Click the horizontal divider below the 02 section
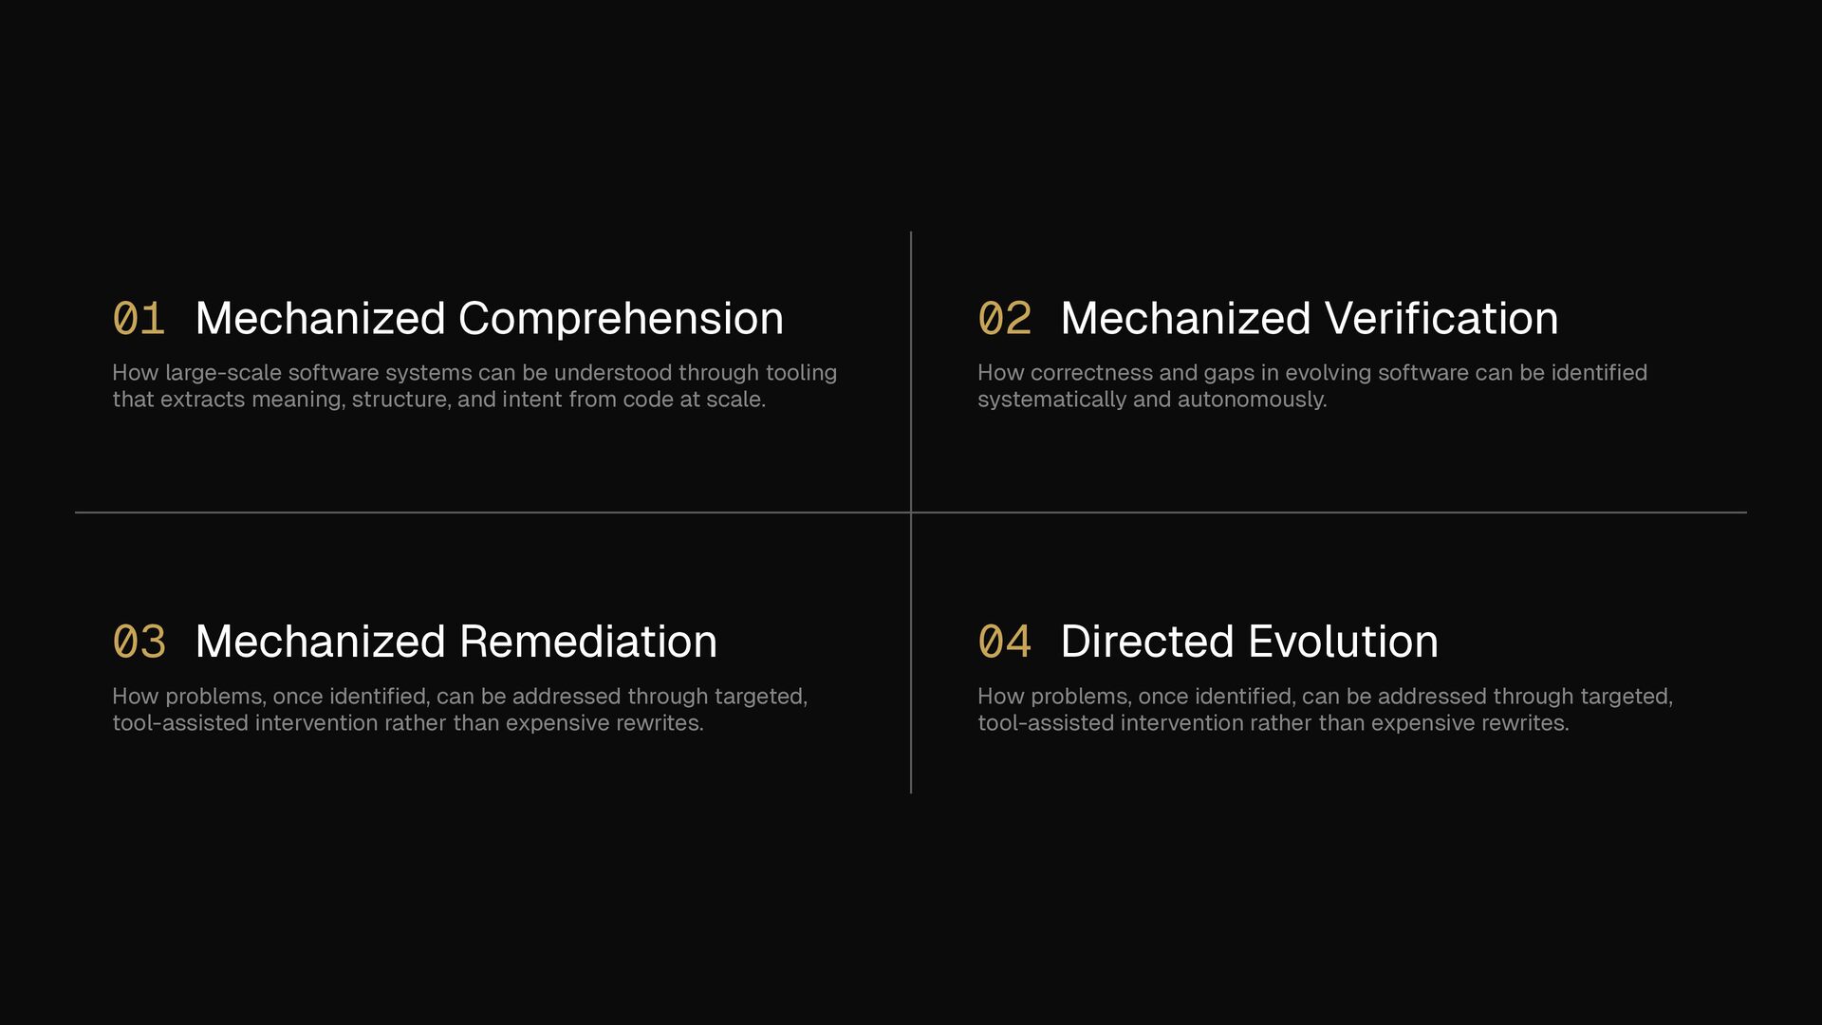Viewport: 1822px width, 1025px height. [1329, 512]
